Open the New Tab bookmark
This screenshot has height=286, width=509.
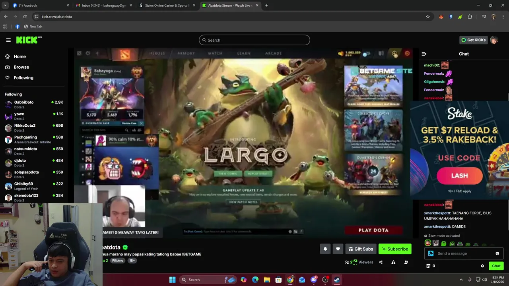click(x=33, y=27)
